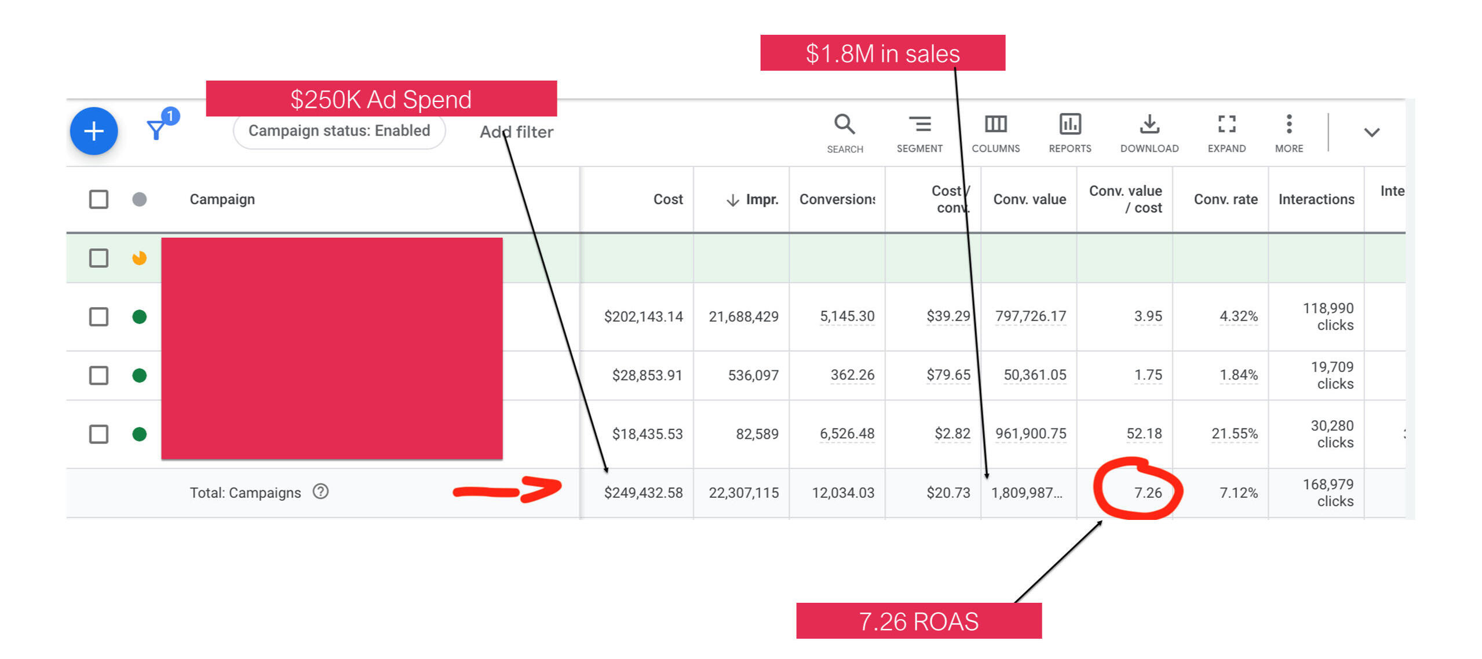This screenshot has width=1482, height=659.
Task: Sort by the Impr. column header
Action: (x=760, y=199)
